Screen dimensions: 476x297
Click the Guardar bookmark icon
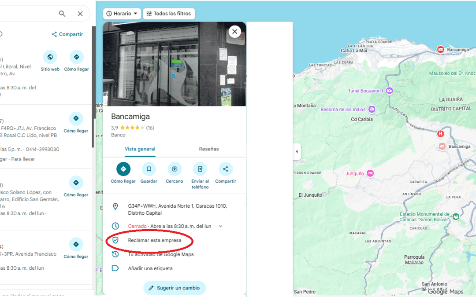point(149,169)
